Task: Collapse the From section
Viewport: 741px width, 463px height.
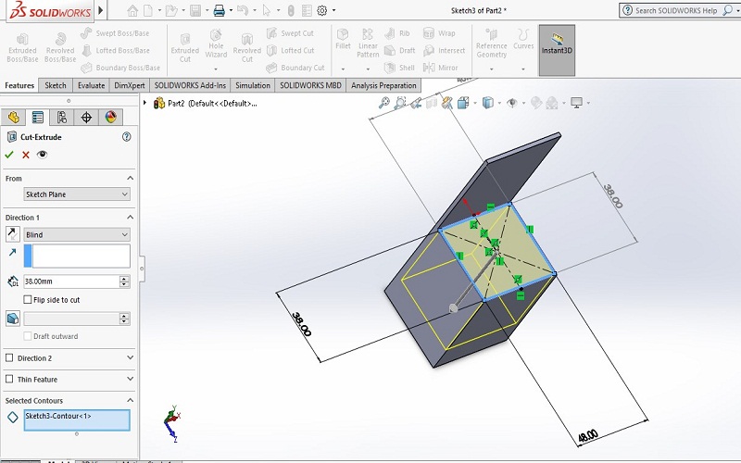Action: click(x=130, y=178)
